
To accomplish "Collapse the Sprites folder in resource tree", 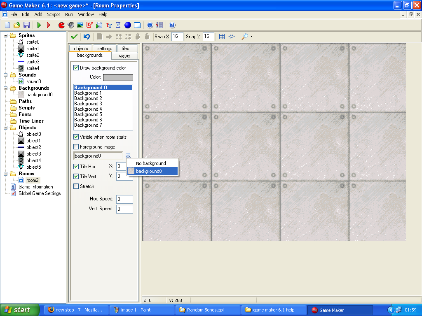I will click(x=6, y=35).
